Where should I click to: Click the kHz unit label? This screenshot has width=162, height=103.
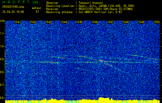point(2,21)
